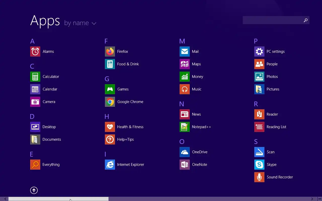This screenshot has height=201, width=322.
Task: Click the 'Notepad++' text label
Action: tap(202, 127)
